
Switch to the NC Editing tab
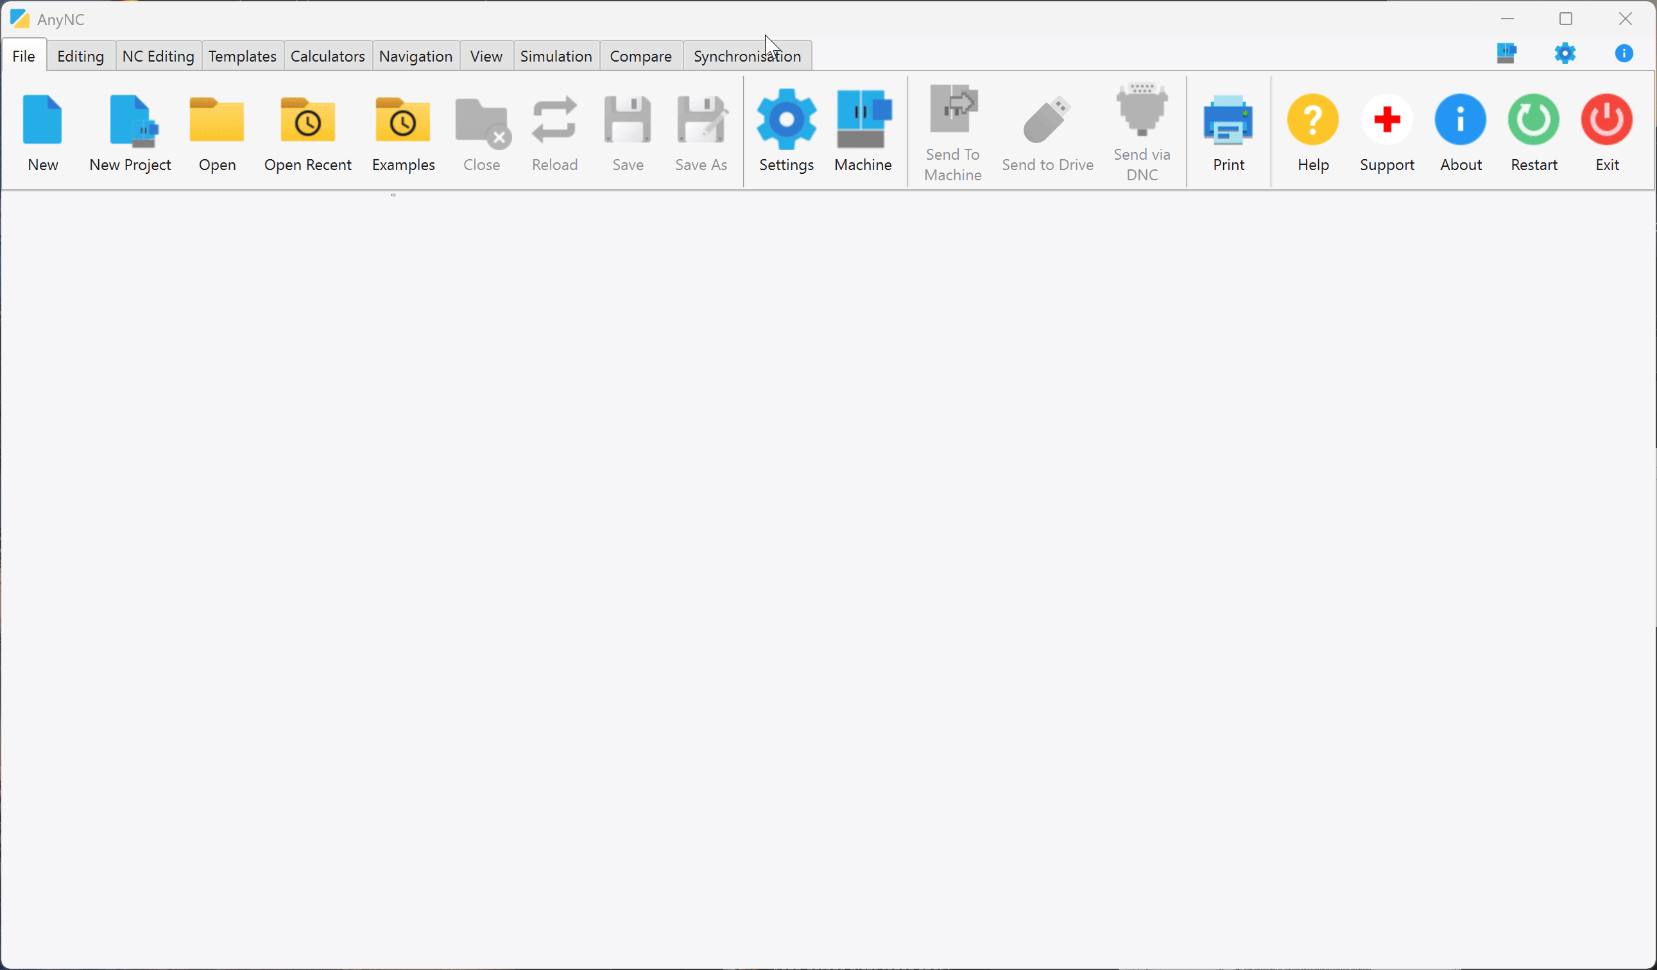click(x=159, y=56)
